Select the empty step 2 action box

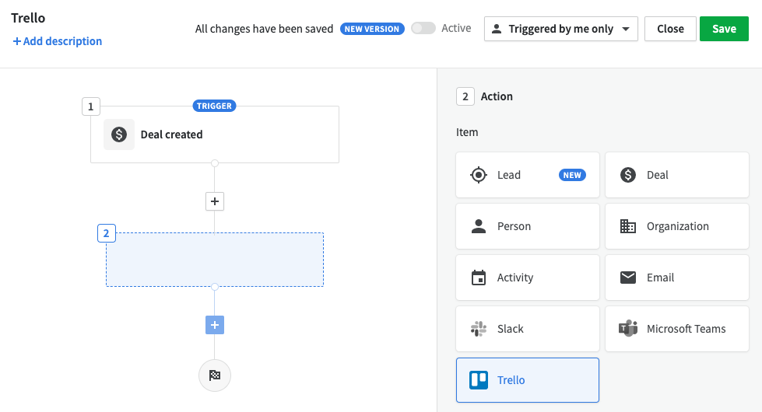(215, 260)
